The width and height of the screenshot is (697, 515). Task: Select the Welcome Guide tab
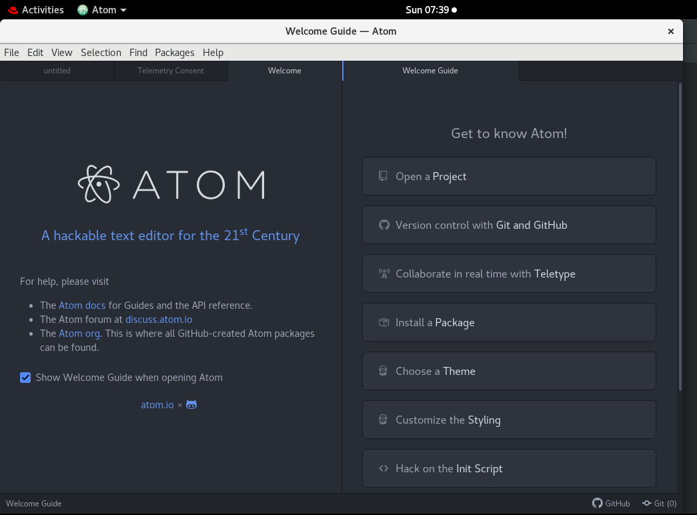coord(430,71)
